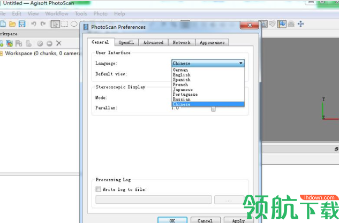
Task: Select Spanish in the language list
Action: click(x=208, y=80)
